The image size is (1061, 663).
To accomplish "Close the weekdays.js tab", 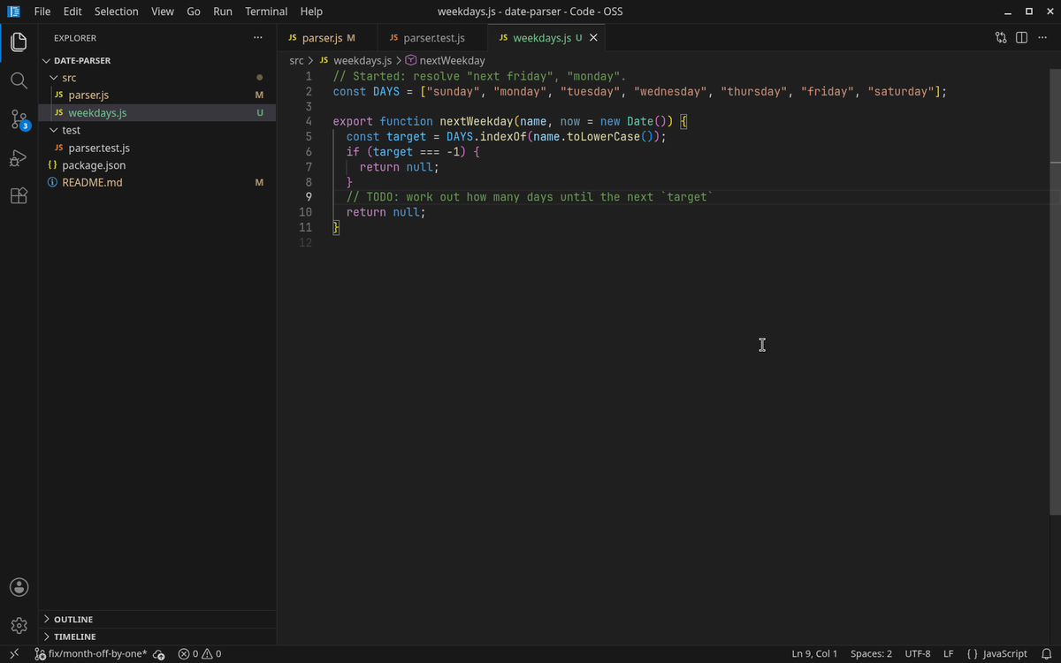I will [593, 38].
